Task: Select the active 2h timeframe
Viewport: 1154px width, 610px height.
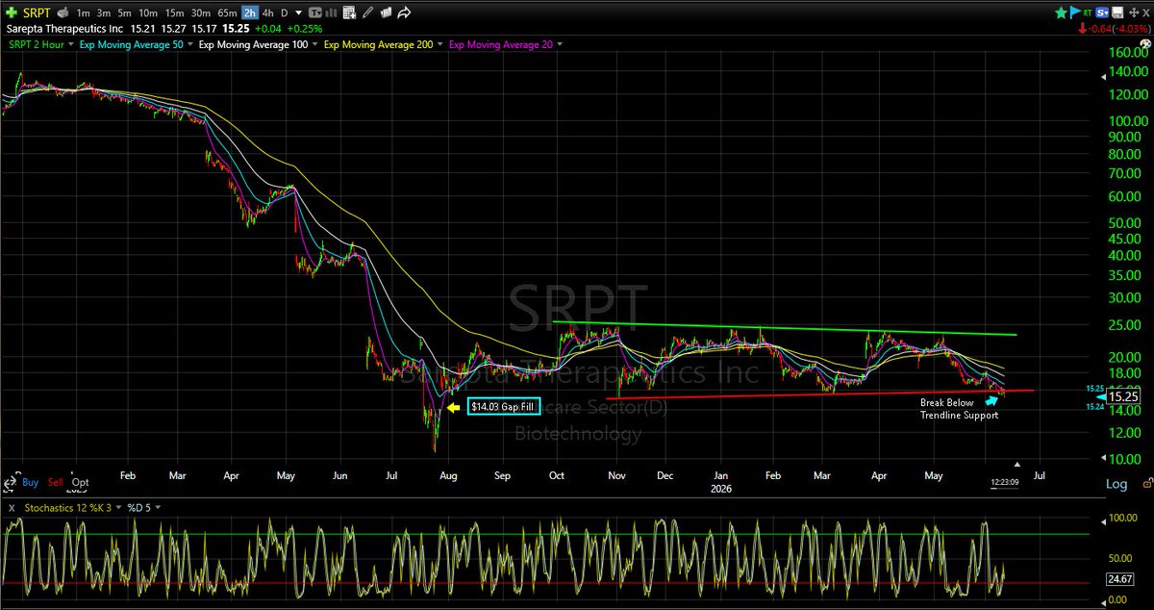Action: (x=250, y=13)
